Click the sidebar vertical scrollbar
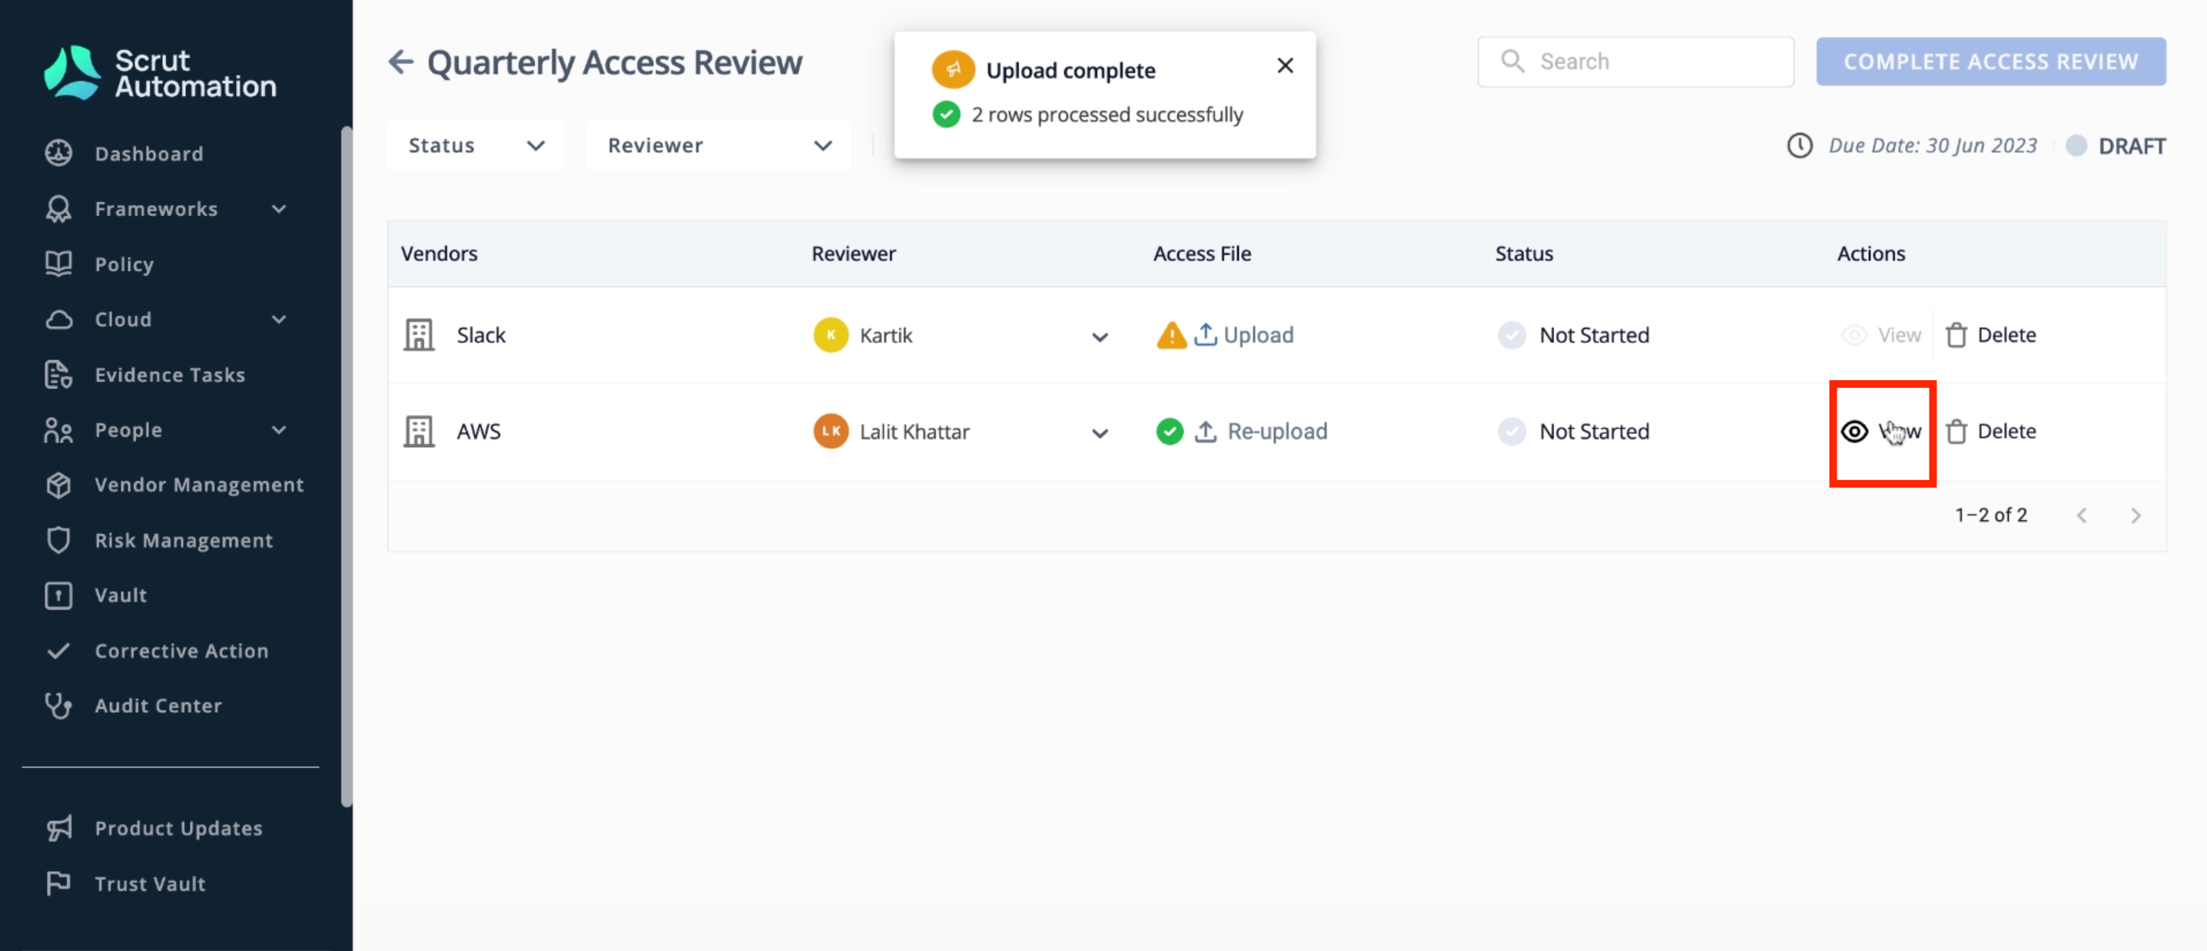The width and height of the screenshot is (2207, 951). 346,467
